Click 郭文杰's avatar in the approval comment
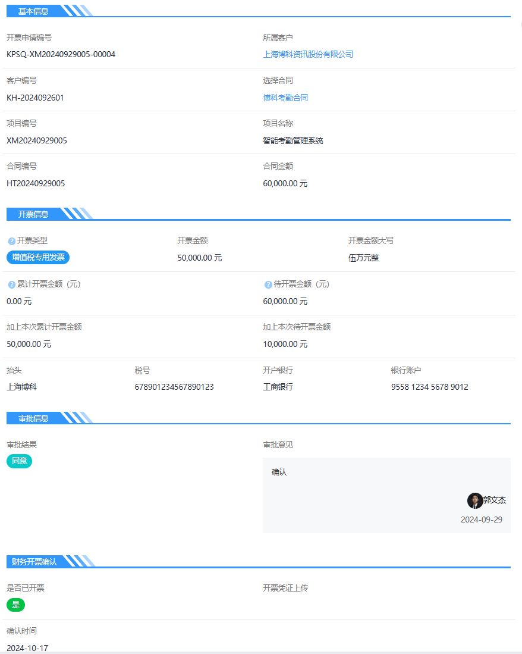 [x=474, y=500]
